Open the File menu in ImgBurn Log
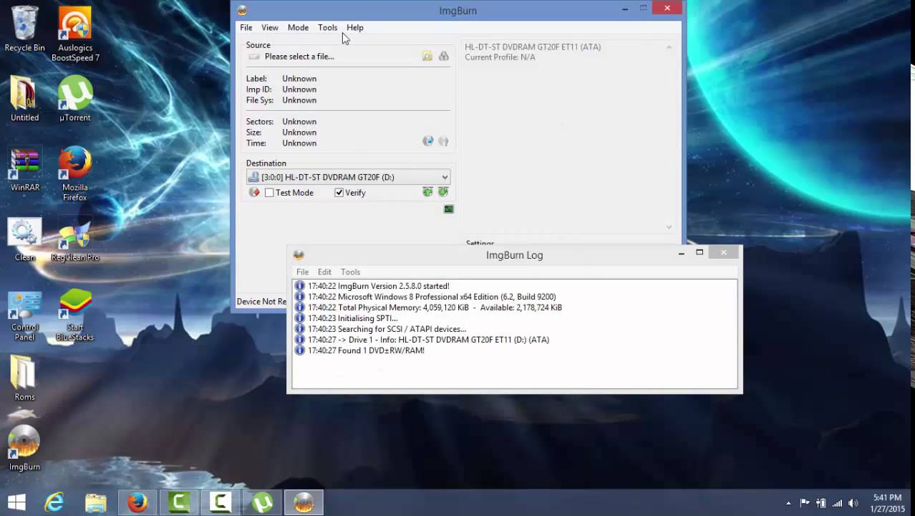This screenshot has width=915, height=516. [303, 272]
